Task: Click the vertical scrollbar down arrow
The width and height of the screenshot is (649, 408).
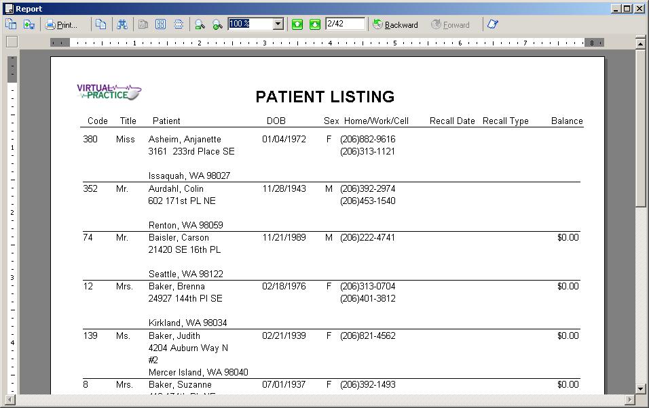Action: pos(640,388)
